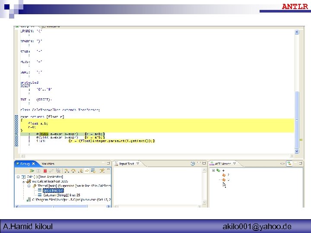The width and height of the screenshot is (311, 233).
Task: Click inside the Input Text area
Action: point(158,186)
